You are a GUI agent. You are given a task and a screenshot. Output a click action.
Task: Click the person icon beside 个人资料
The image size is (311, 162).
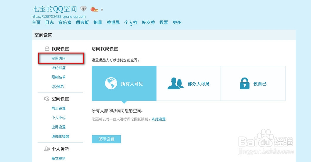coord(47,149)
